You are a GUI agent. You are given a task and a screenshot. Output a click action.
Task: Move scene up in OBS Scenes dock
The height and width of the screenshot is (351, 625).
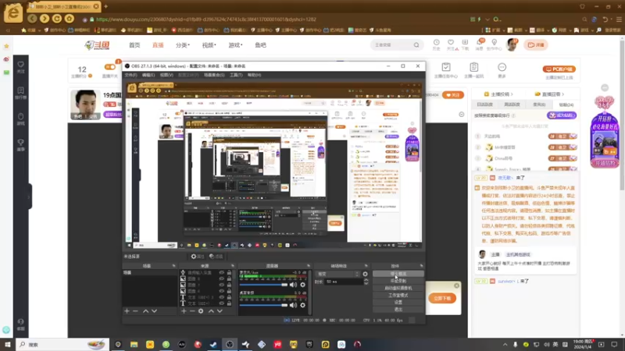(x=146, y=311)
